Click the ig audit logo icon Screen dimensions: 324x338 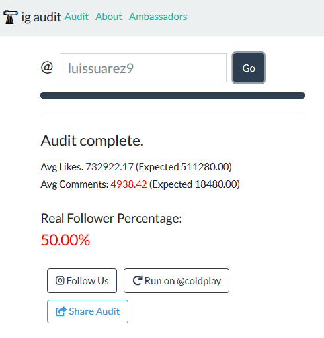pyautogui.click(x=10, y=17)
